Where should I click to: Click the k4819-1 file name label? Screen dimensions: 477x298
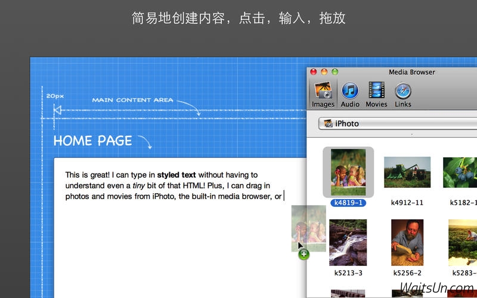pos(348,203)
